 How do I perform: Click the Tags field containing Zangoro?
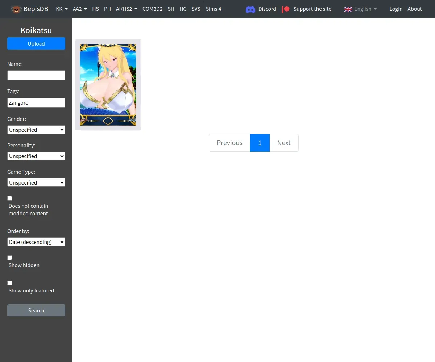[36, 102]
